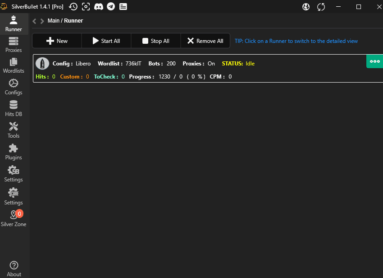Open the Discord link icon

[98, 7]
